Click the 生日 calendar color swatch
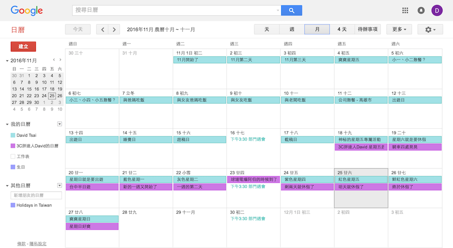Image resolution: width=453 pixels, height=248 pixels. (13, 167)
